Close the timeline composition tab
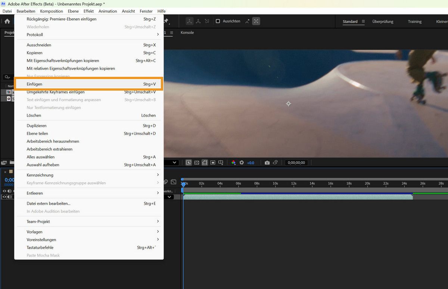The width and height of the screenshot is (448, 289). (5, 172)
